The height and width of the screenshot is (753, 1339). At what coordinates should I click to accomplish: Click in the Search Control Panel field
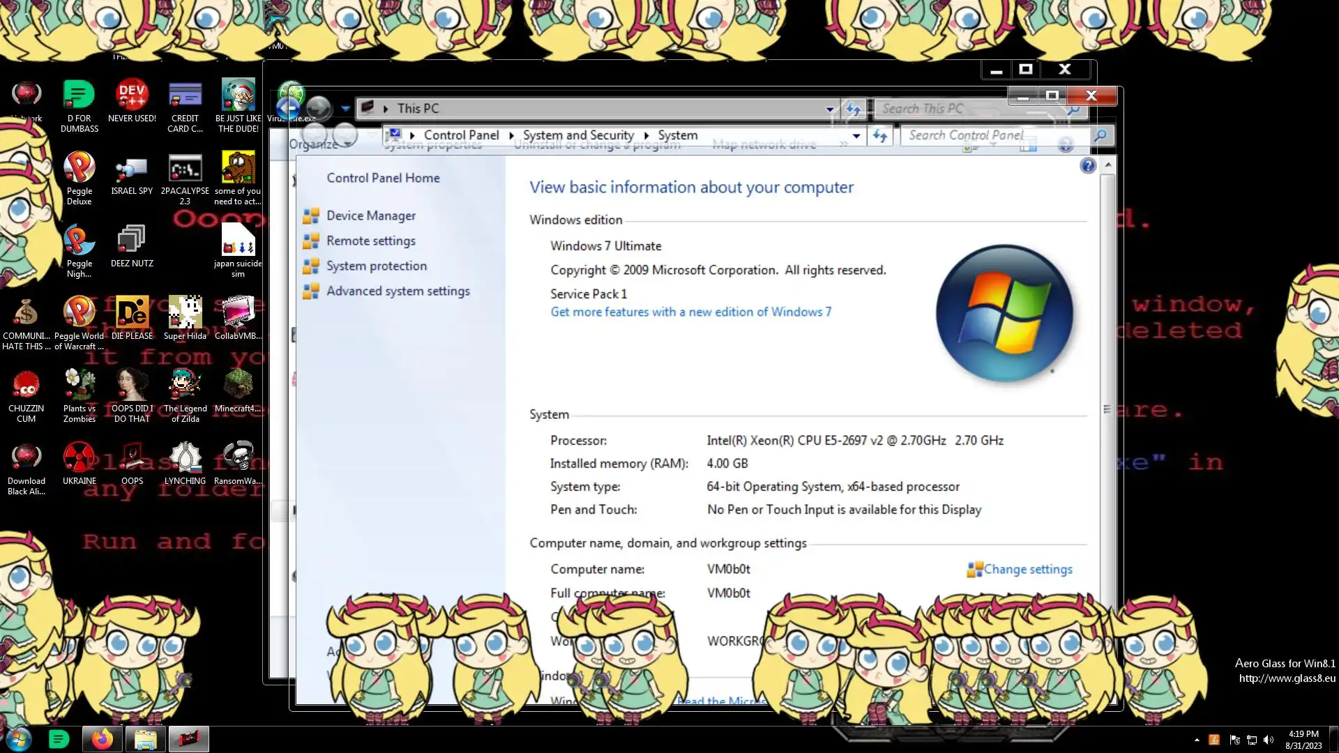(x=990, y=135)
